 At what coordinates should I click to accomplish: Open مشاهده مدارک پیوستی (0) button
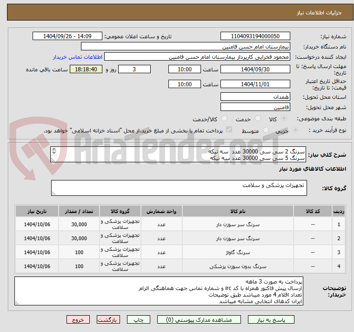(199, 319)
